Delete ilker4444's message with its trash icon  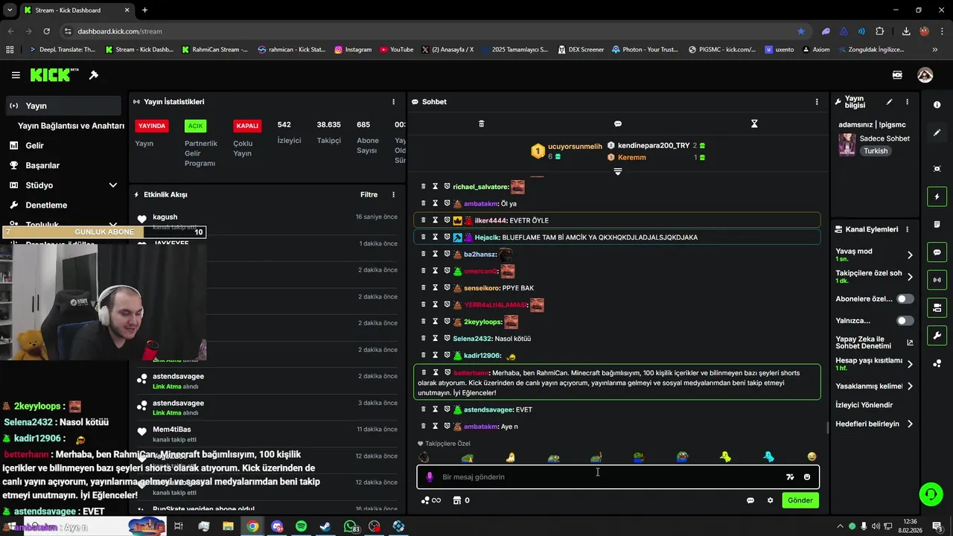423,220
